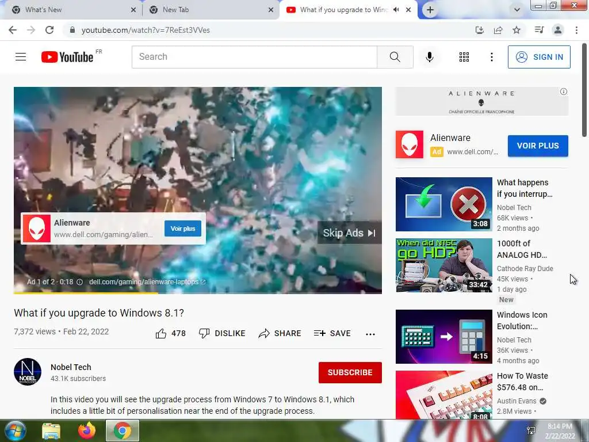Mute the YouTube tab audio indicator
Image resolution: width=589 pixels, height=442 pixels.
click(x=396, y=10)
